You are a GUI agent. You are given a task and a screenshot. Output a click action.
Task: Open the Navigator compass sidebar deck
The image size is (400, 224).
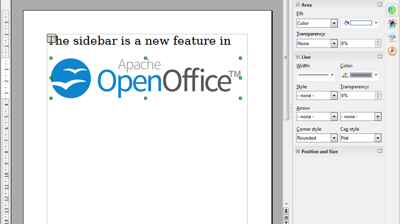tap(392, 51)
